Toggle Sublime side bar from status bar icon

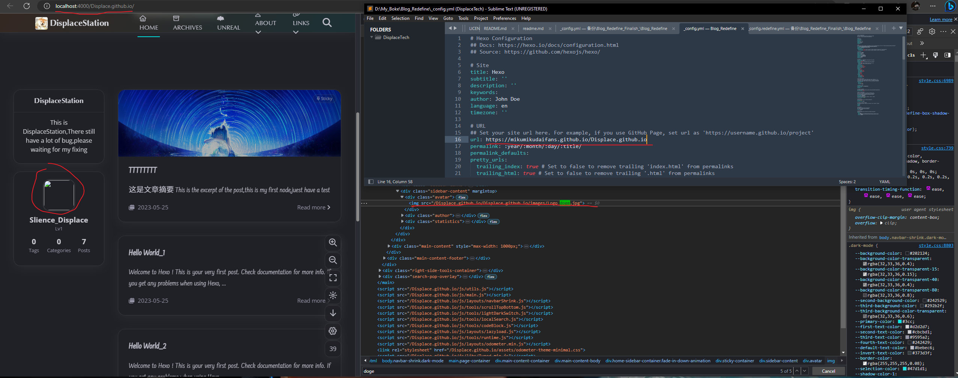[371, 182]
